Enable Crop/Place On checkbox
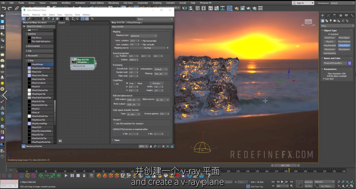Image resolution: width=356 pixels, height=189 pixels. coord(115,84)
